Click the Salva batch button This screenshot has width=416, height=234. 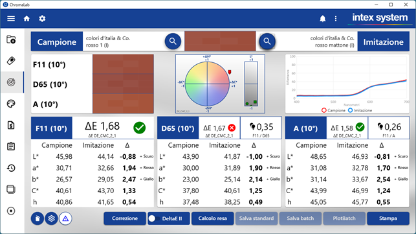(x=300, y=218)
